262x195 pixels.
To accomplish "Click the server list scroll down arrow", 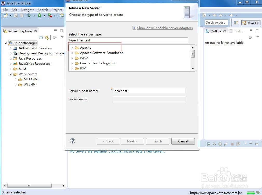I will coord(193,69).
